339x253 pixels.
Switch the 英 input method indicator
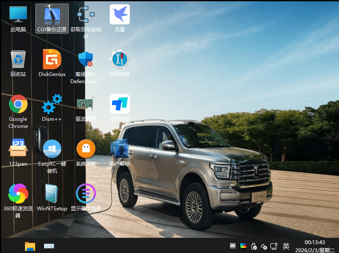tap(286, 246)
